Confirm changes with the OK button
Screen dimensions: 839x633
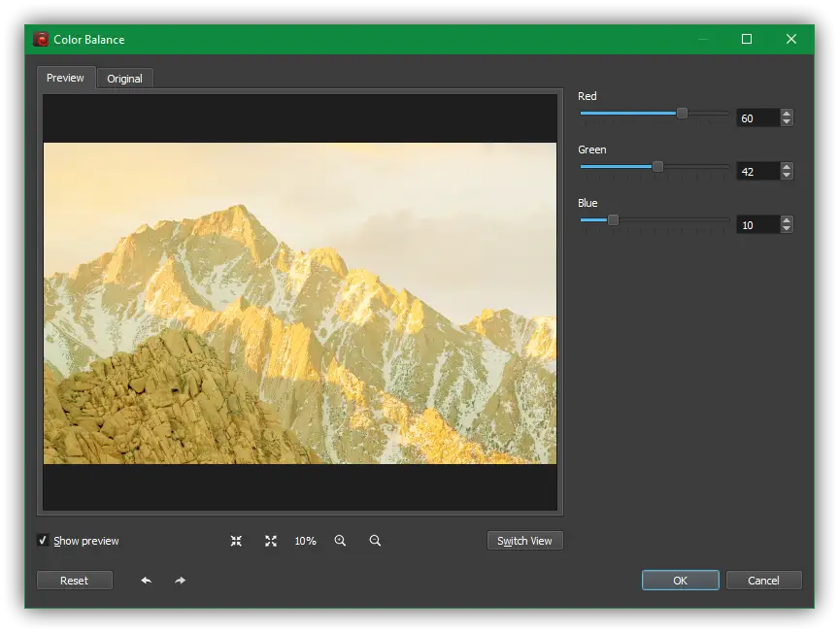click(680, 581)
